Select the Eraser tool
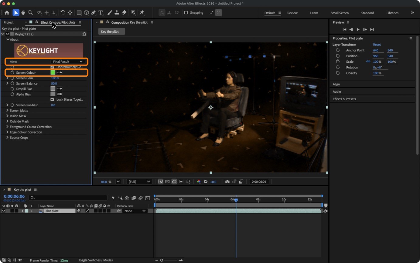The image size is (420, 263). pyautogui.click(x=124, y=13)
